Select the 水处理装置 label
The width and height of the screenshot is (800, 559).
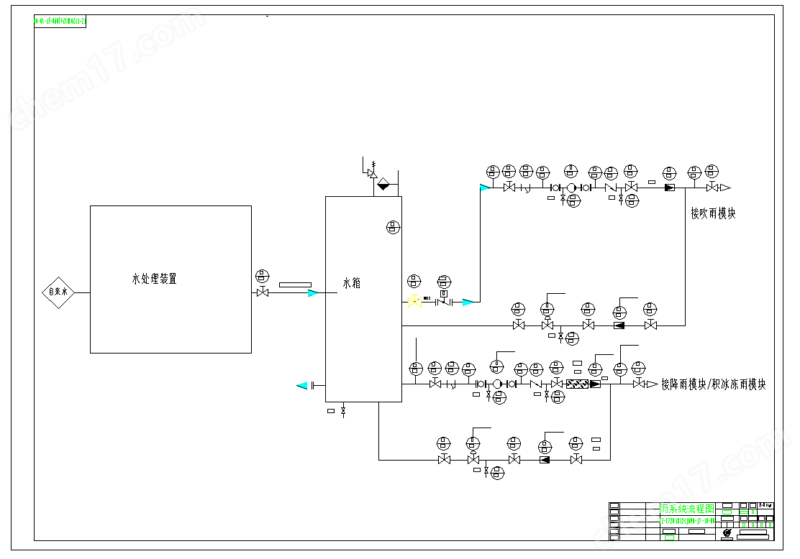coord(154,279)
